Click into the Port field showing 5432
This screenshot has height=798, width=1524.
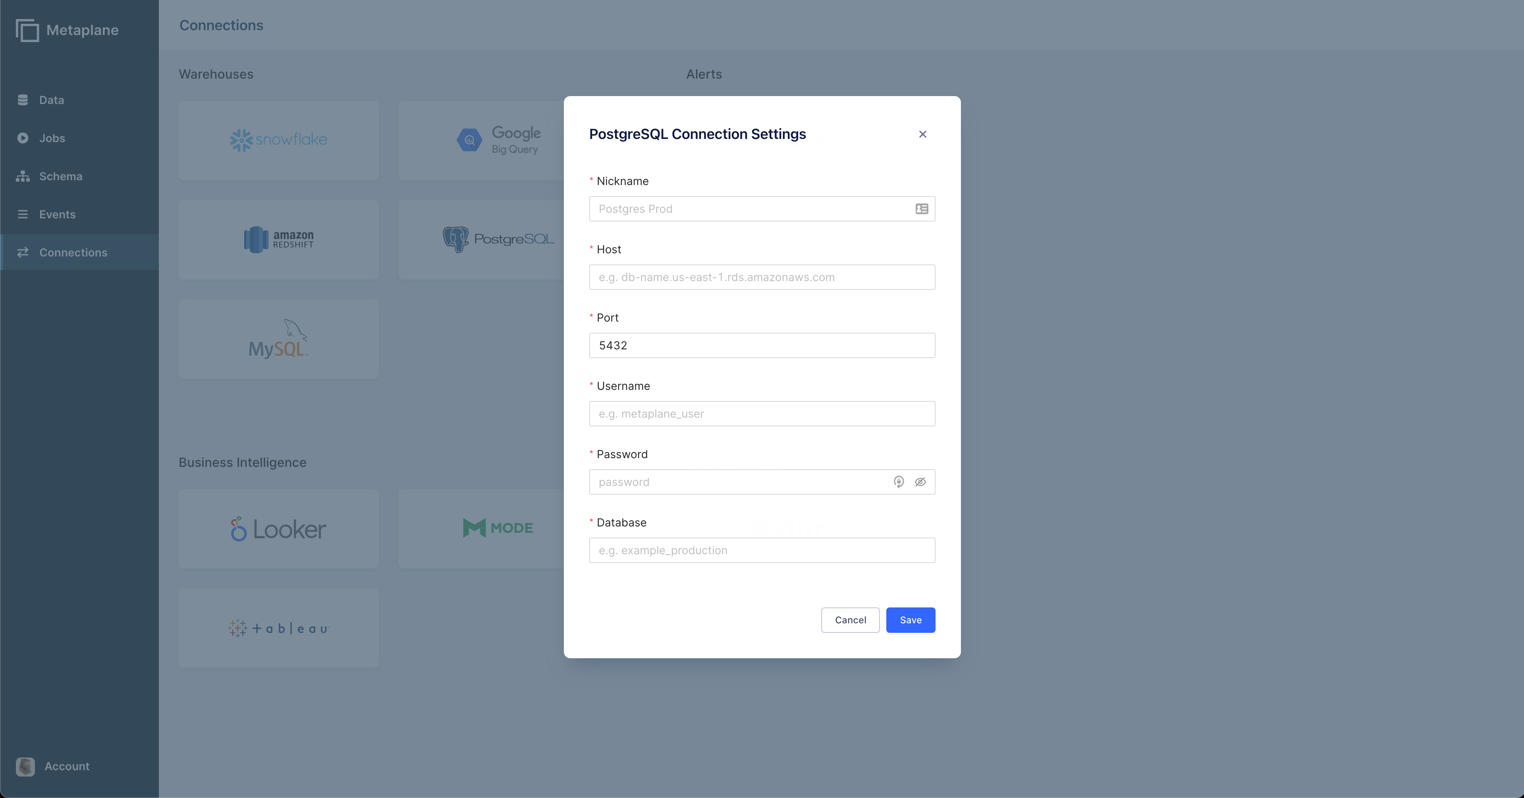(x=762, y=345)
